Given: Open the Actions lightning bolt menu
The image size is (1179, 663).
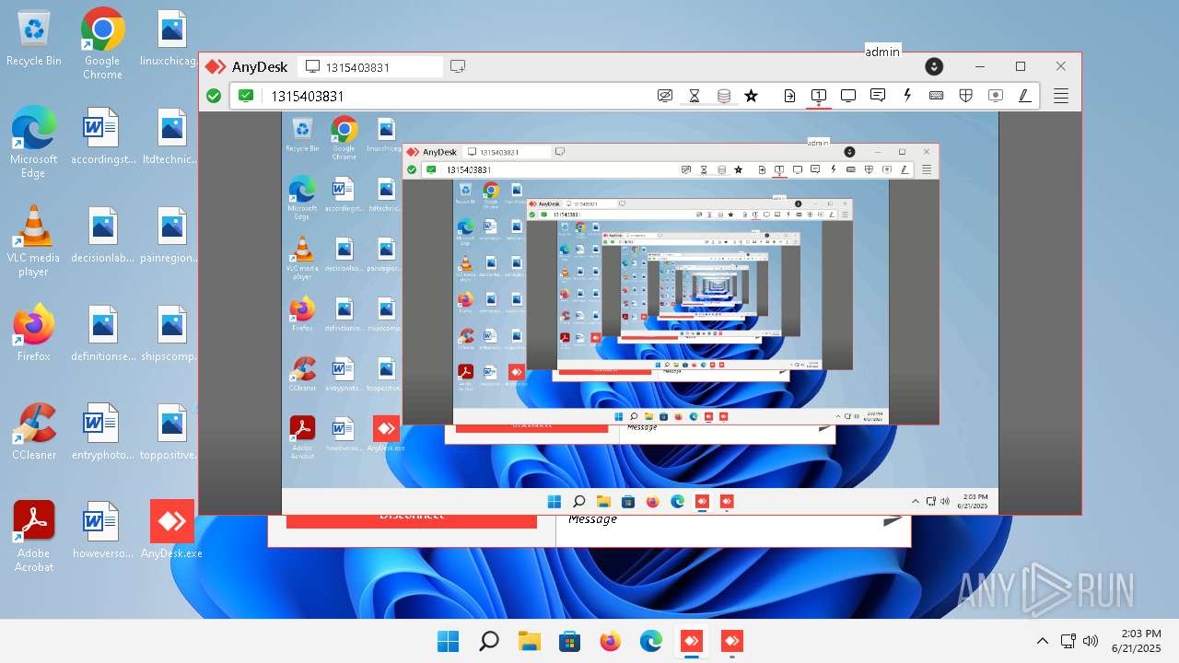Looking at the screenshot, I should click(907, 95).
